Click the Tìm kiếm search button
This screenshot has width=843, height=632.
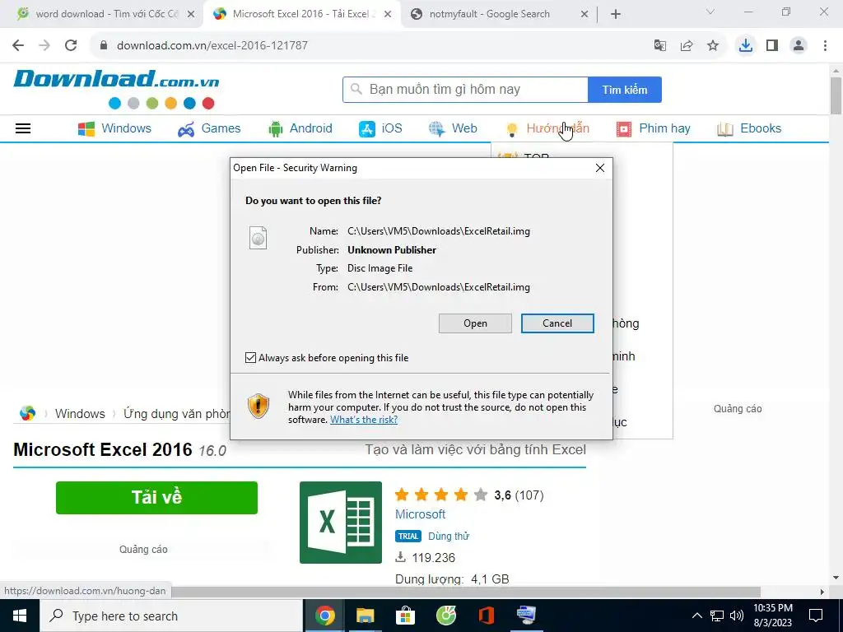pos(625,90)
